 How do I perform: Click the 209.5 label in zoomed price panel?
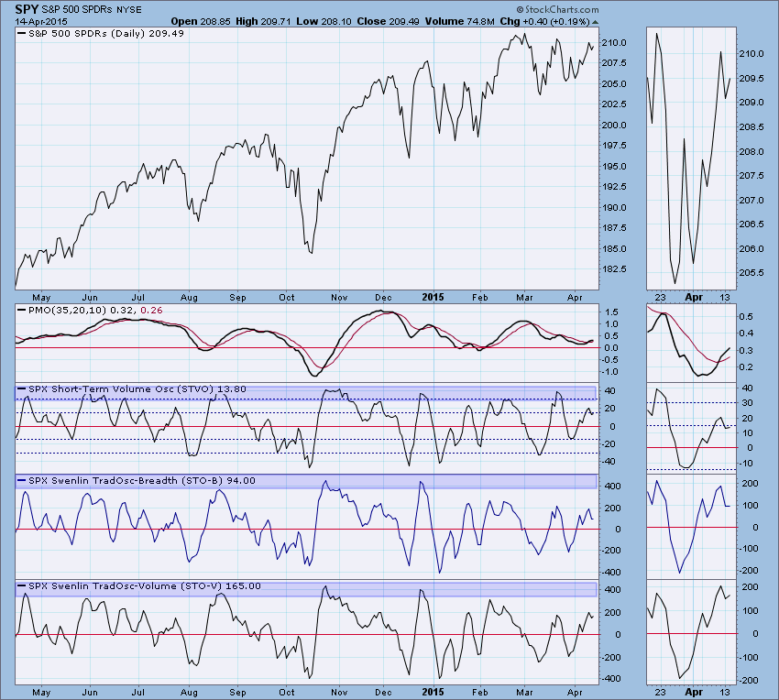[x=752, y=78]
